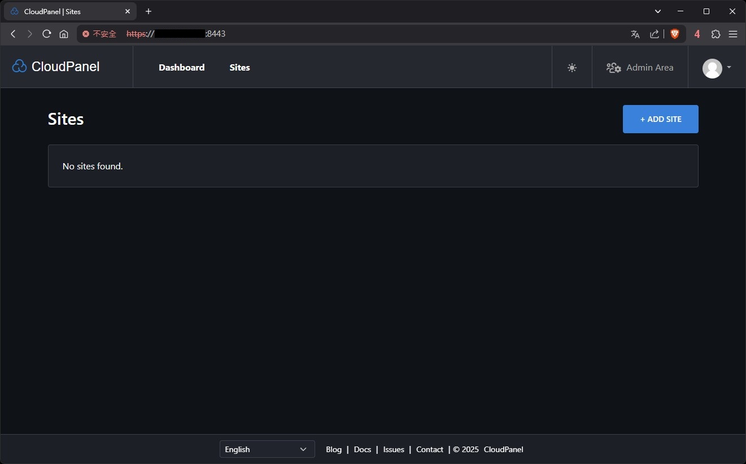Click the share page icon
The image size is (746, 464).
(655, 34)
